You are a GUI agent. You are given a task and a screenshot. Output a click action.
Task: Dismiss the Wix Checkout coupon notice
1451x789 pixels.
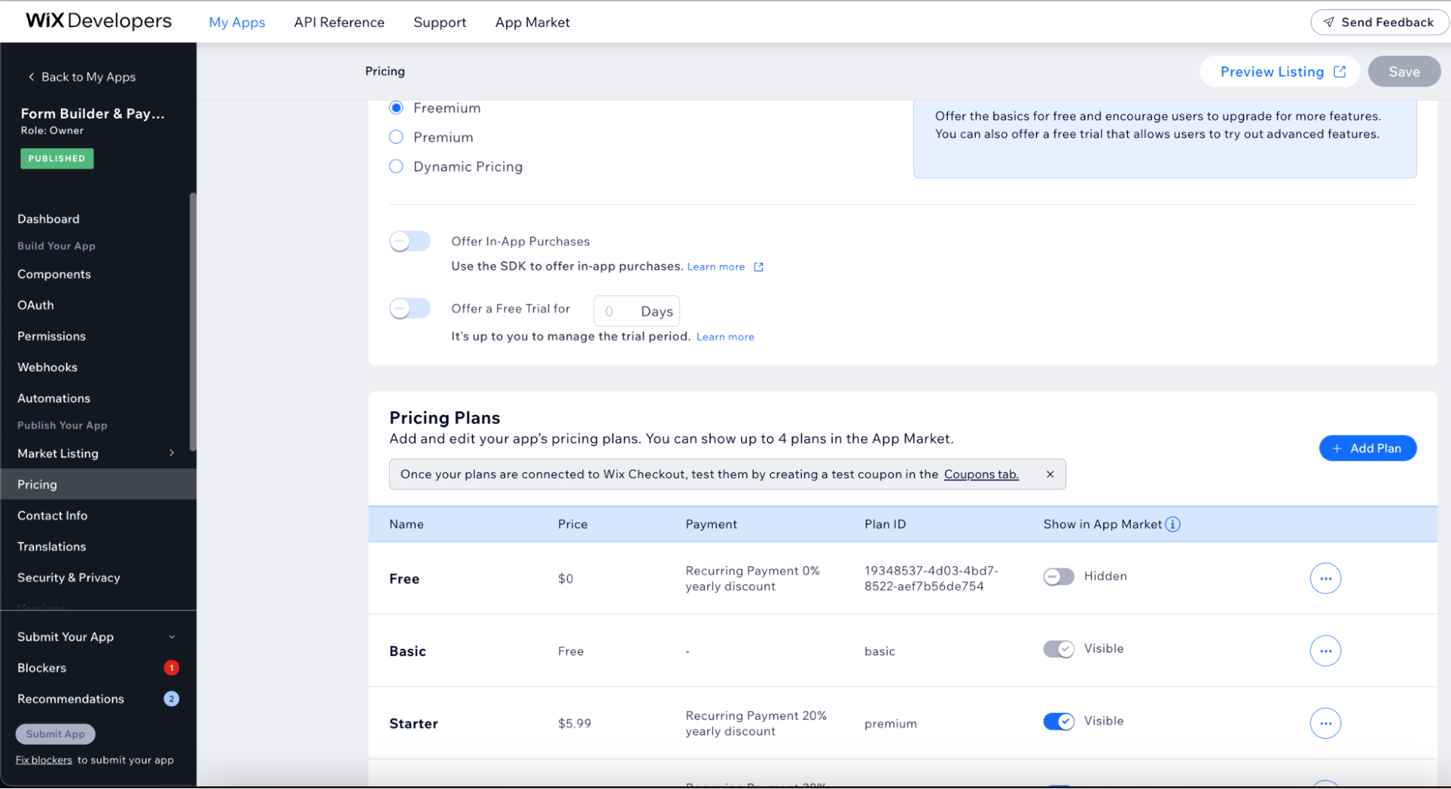tap(1050, 474)
